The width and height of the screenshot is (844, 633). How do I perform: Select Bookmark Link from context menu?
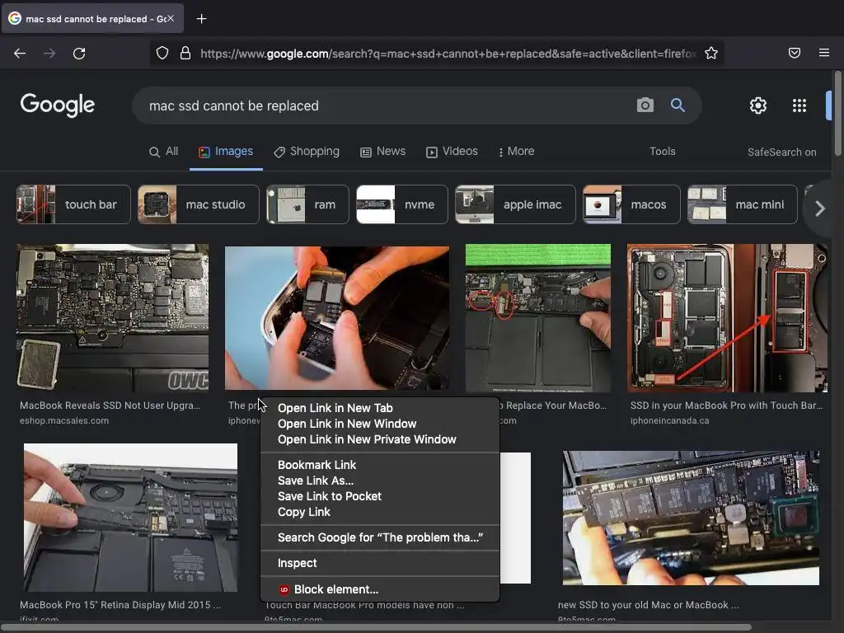tap(380, 465)
